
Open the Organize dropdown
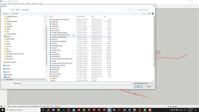pyautogui.click(x=6, y=14)
